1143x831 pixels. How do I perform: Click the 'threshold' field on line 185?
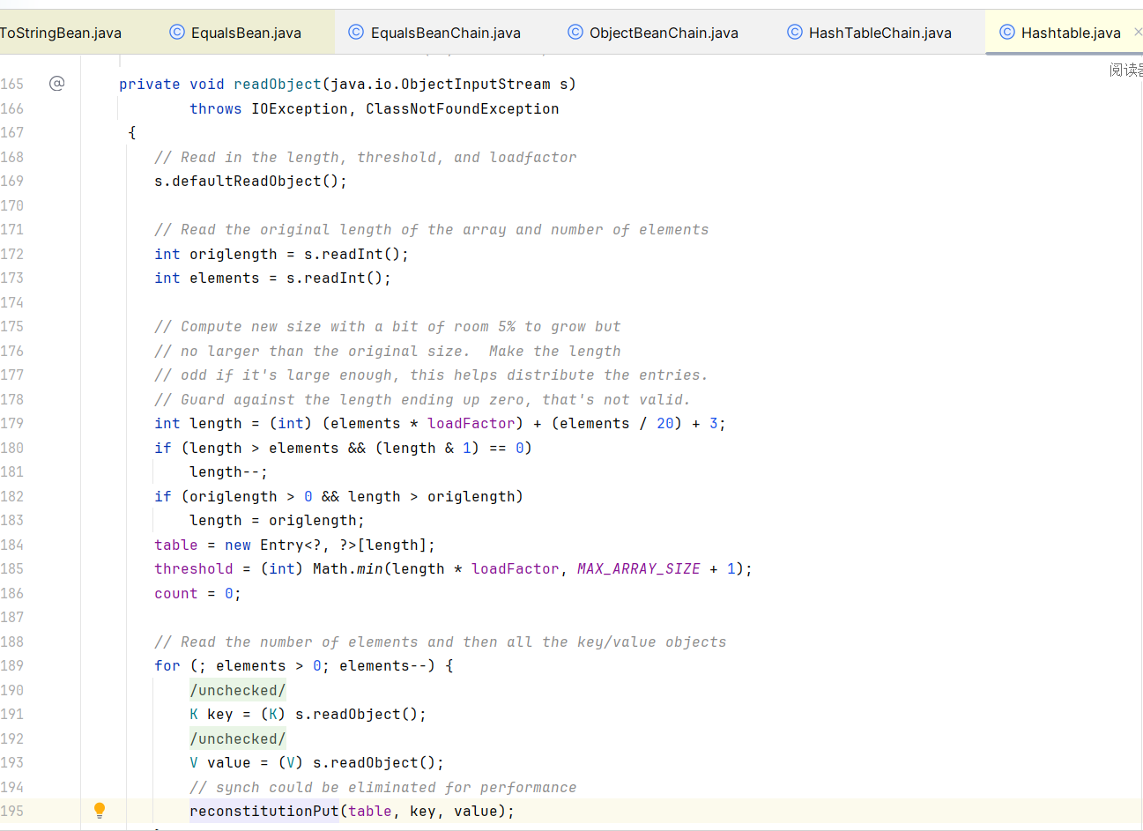pos(194,568)
